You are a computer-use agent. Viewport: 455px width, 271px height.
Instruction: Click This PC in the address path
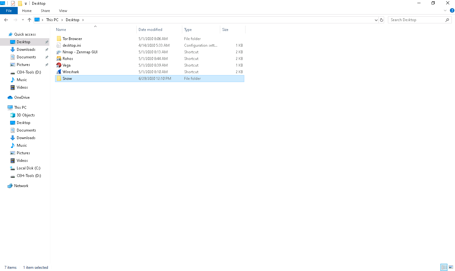coord(52,20)
